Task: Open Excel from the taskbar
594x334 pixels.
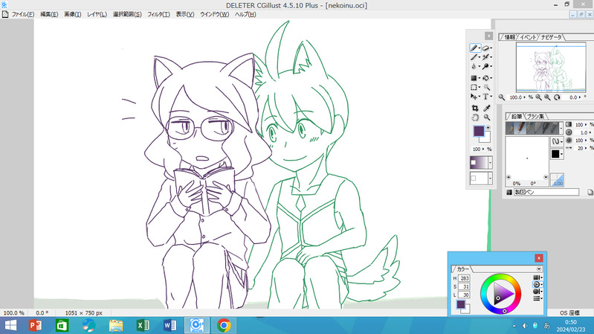Action: point(143,325)
